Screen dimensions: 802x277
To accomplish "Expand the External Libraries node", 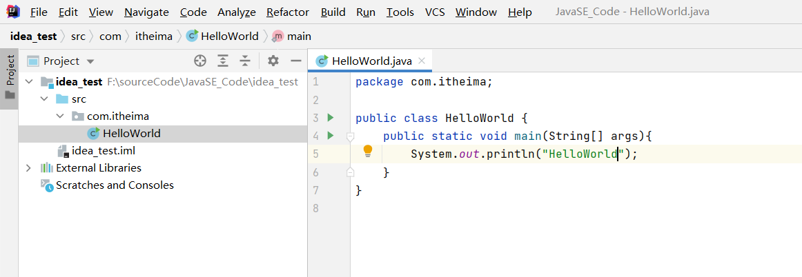I will click(x=29, y=167).
